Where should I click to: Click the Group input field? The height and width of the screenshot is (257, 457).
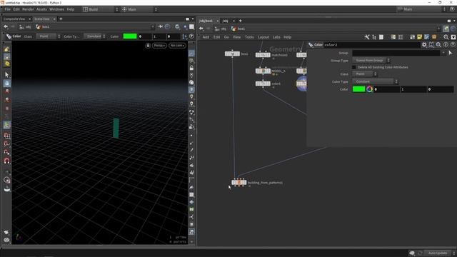coord(396,53)
